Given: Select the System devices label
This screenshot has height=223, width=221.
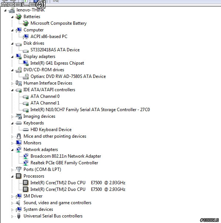Looking at the screenshot, I should point(38,209).
